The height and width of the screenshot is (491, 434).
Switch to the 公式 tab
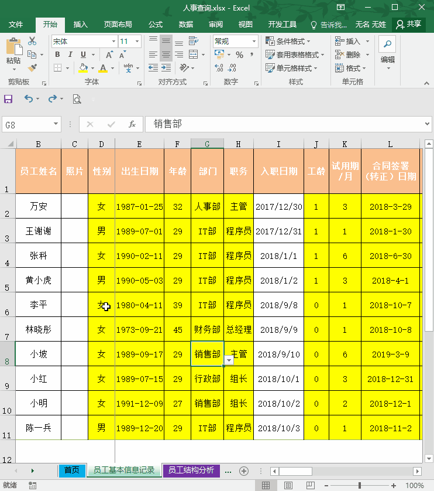tap(156, 25)
